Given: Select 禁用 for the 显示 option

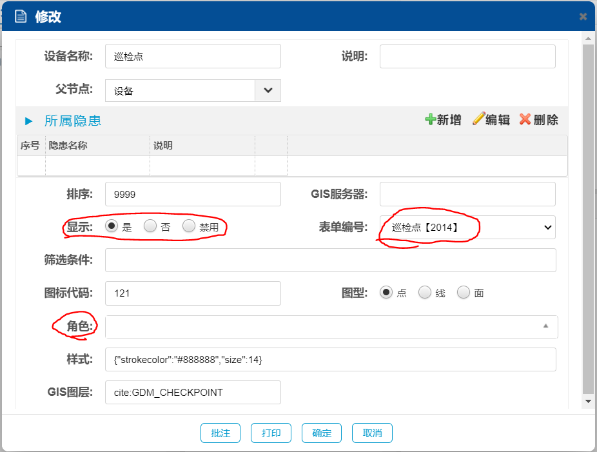Looking at the screenshot, I should 189,226.
